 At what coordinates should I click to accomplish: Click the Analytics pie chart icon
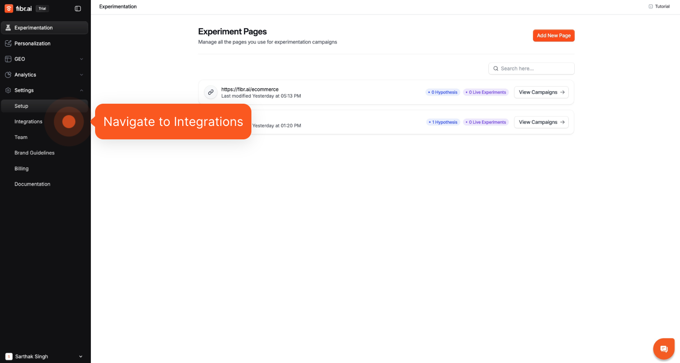8,75
